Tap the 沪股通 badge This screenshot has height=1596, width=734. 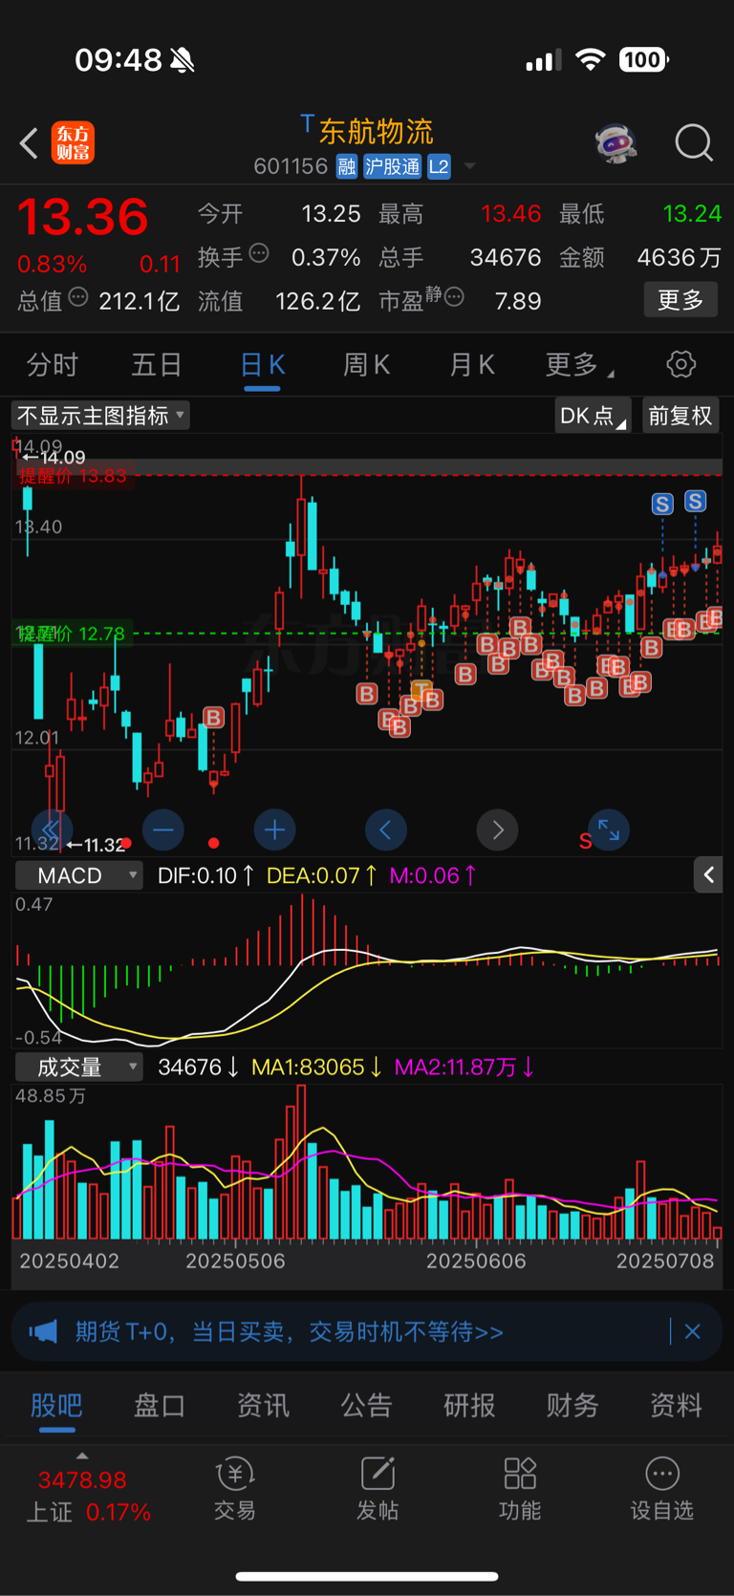(392, 166)
